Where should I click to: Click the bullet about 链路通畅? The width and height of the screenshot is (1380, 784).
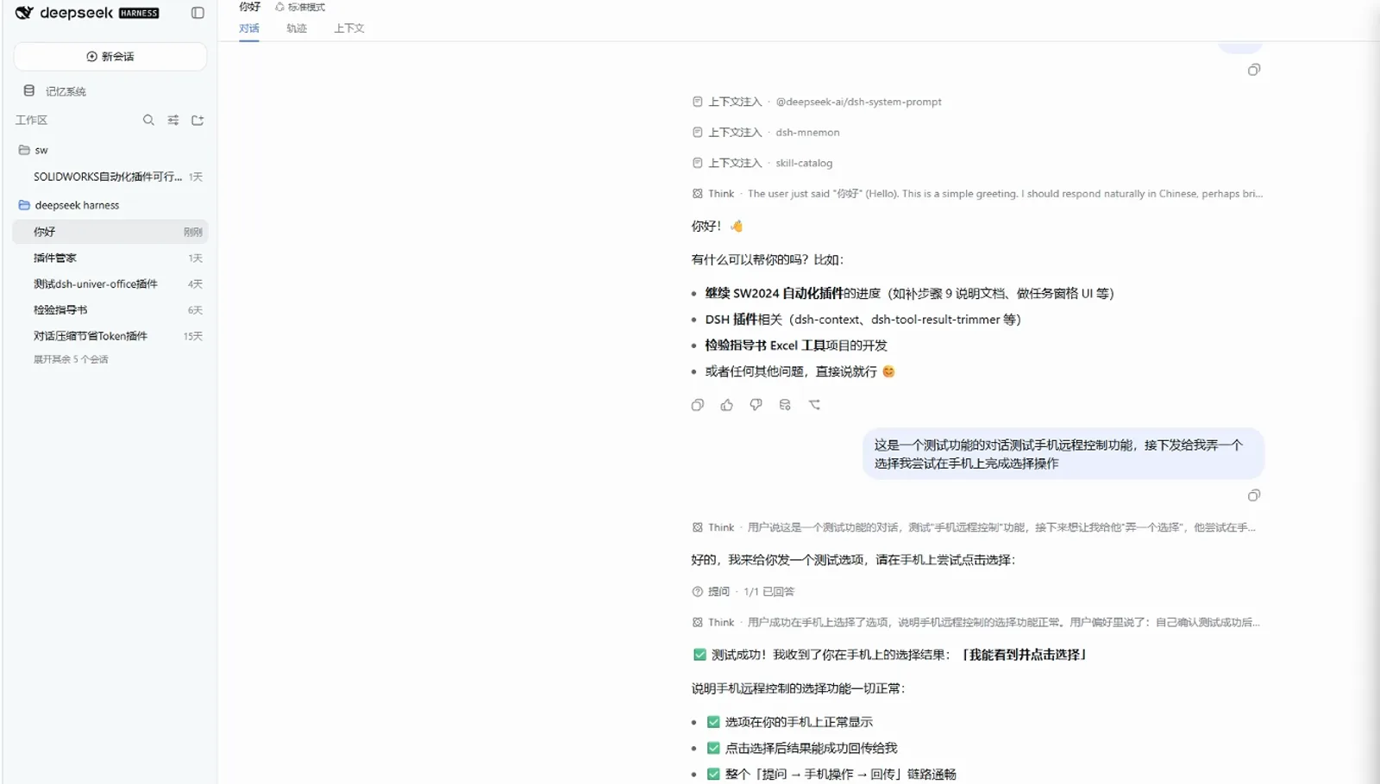point(831,774)
